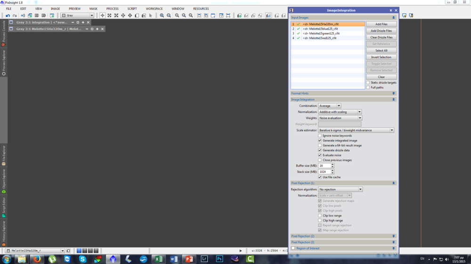Activate the crosshair Readout mode icon
Image resolution: width=471 pixels, height=264 pixels.
pos(102,16)
